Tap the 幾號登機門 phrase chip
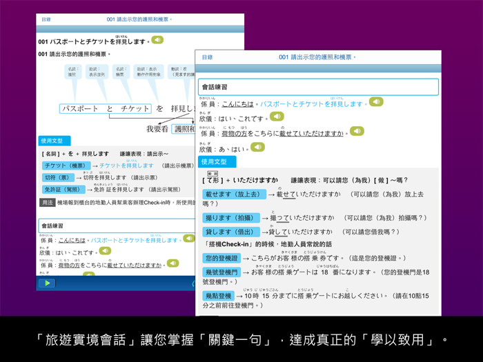483x362 pixels. (x=221, y=272)
